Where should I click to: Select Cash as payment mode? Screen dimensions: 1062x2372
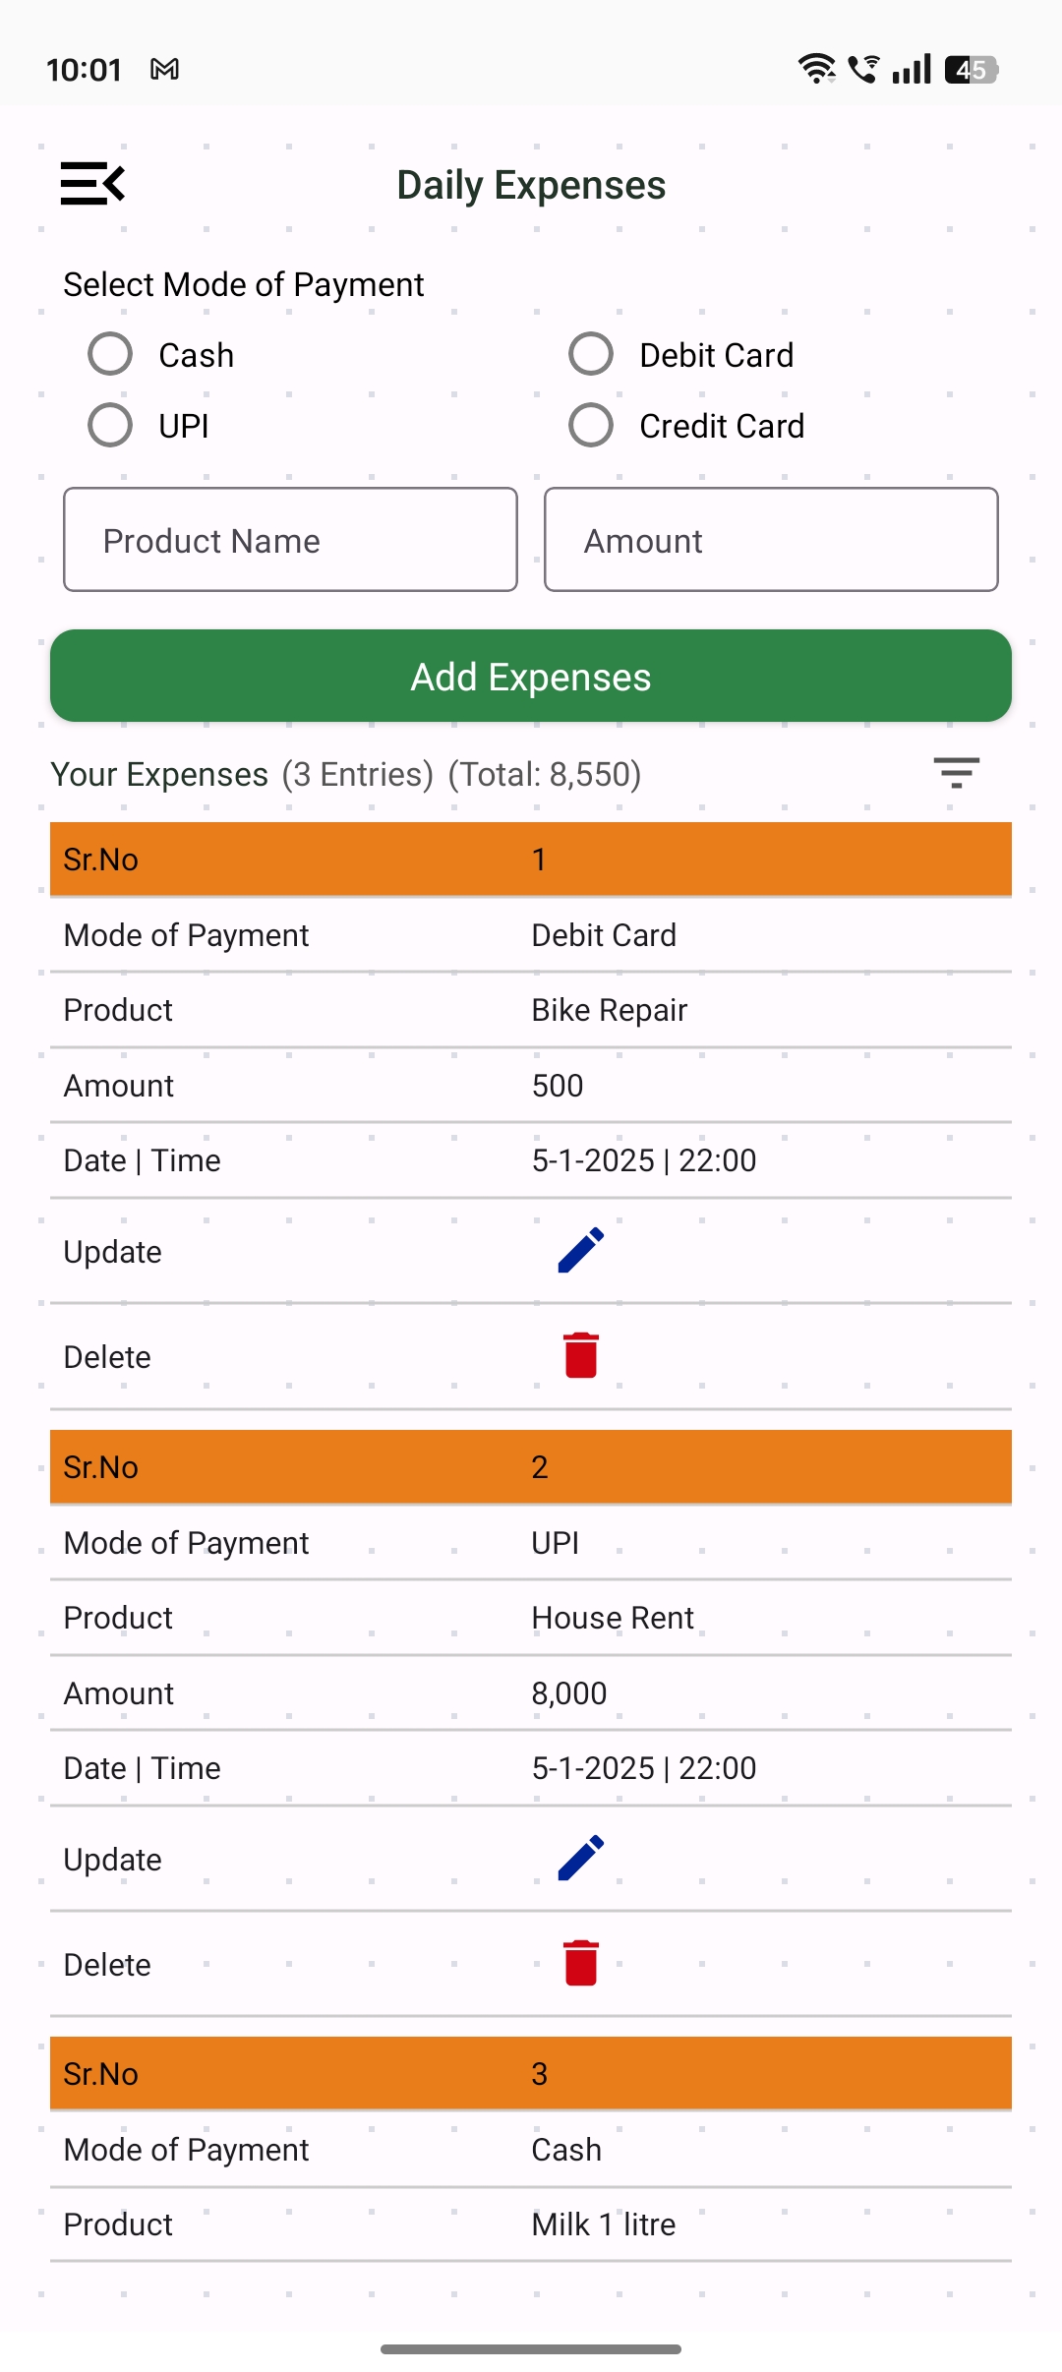110,354
